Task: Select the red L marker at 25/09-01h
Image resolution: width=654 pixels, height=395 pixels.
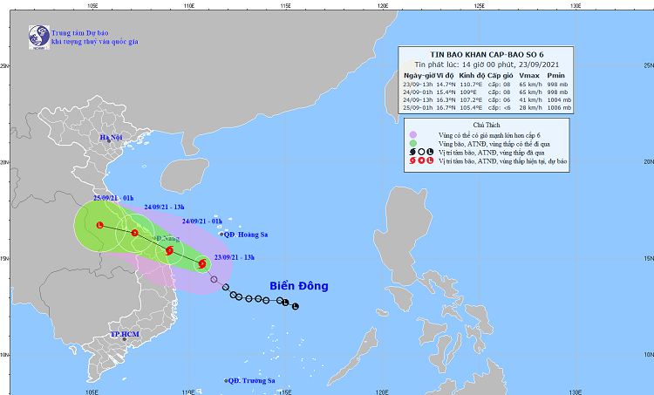Action: [x=99, y=226]
